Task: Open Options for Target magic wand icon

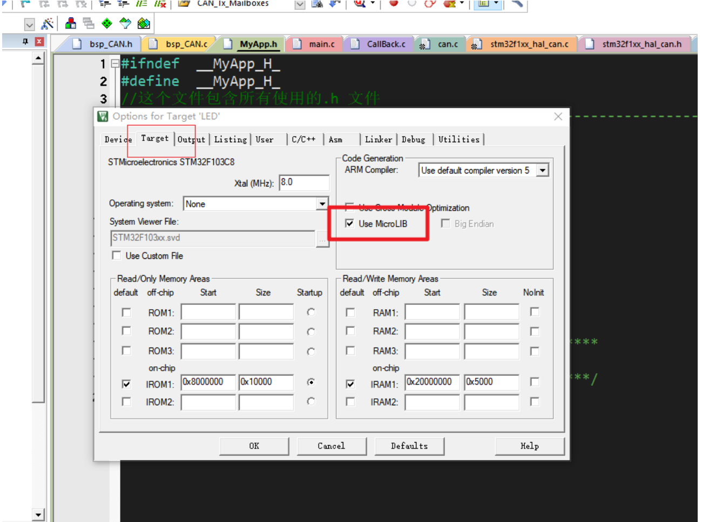Action: click(48, 24)
